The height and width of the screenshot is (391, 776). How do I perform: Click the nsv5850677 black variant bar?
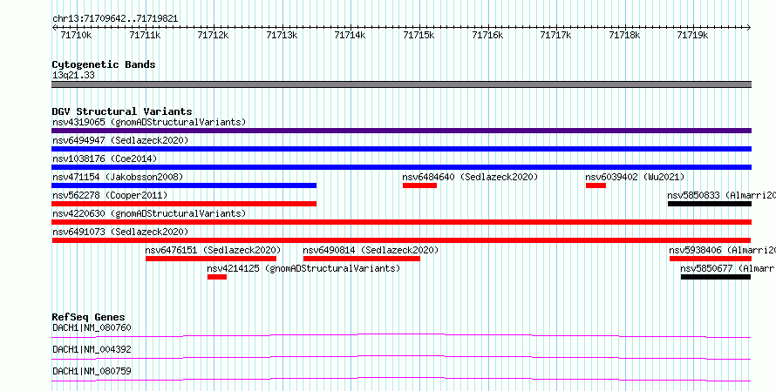click(716, 277)
